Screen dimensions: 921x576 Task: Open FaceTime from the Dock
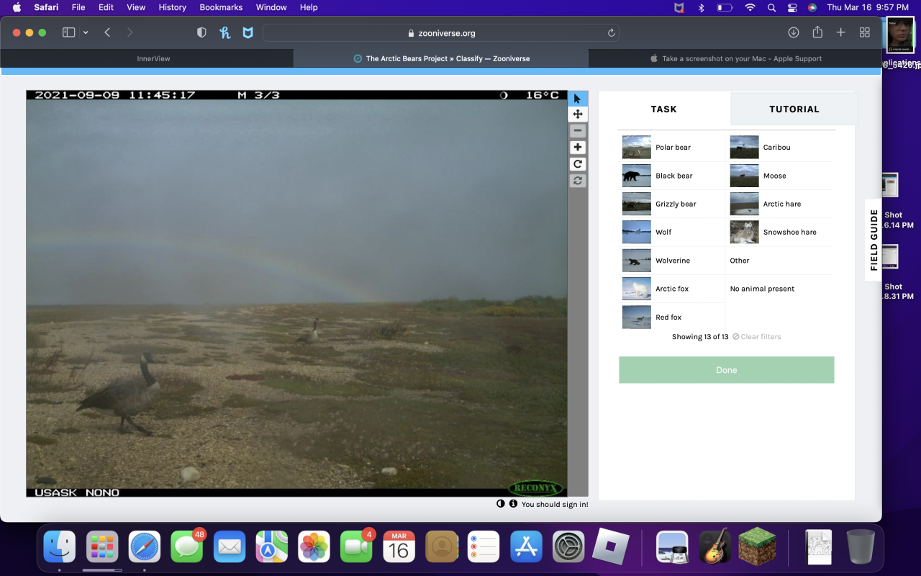point(356,547)
